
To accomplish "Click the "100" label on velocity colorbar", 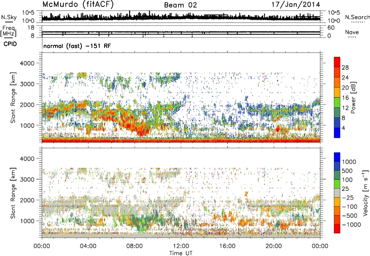I will [347, 180].
